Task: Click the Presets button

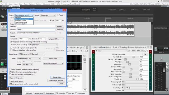Action: click(61, 15)
